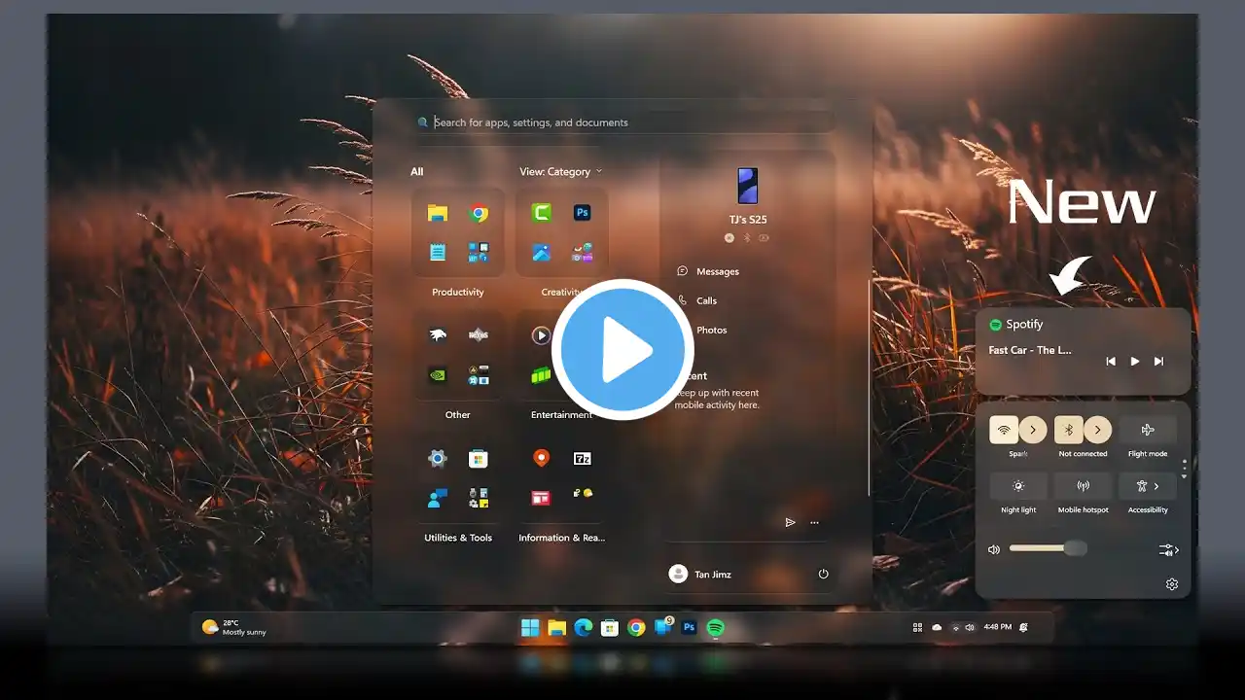This screenshot has width=1245, height=700.
Task: Expand the Accessibility options tile
Action: [1148, 486]
